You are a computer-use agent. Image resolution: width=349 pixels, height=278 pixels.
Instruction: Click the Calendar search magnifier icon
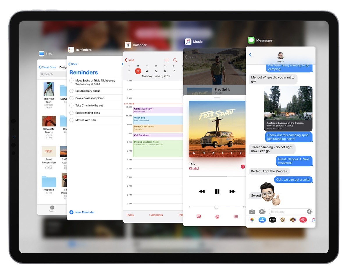[175, 60]
